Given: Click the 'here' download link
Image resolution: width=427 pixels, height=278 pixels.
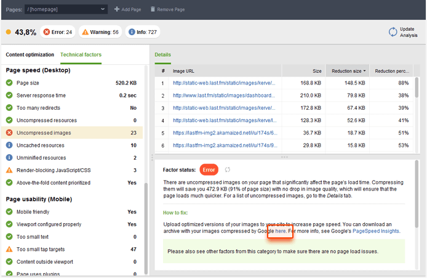Looking at the screenshot, I should click(280, 231).
